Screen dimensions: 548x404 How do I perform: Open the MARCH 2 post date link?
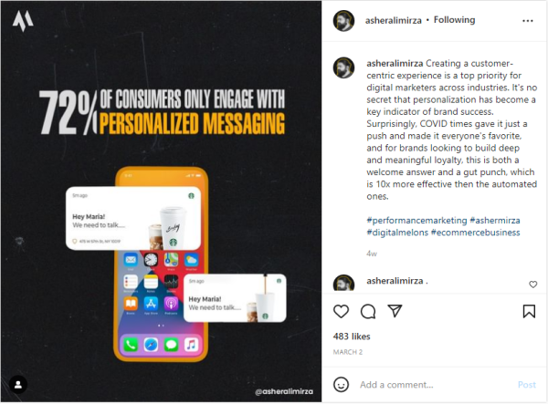coord(348,352)
